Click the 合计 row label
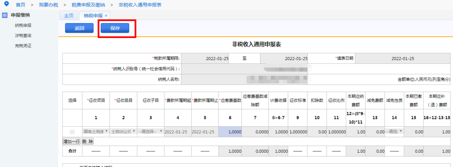 coord(72,151)
